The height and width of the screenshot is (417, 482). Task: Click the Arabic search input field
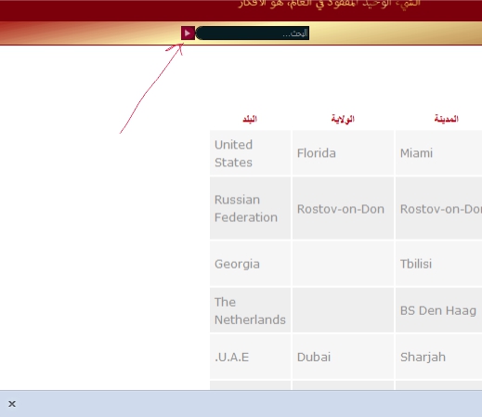click(253, 33)
